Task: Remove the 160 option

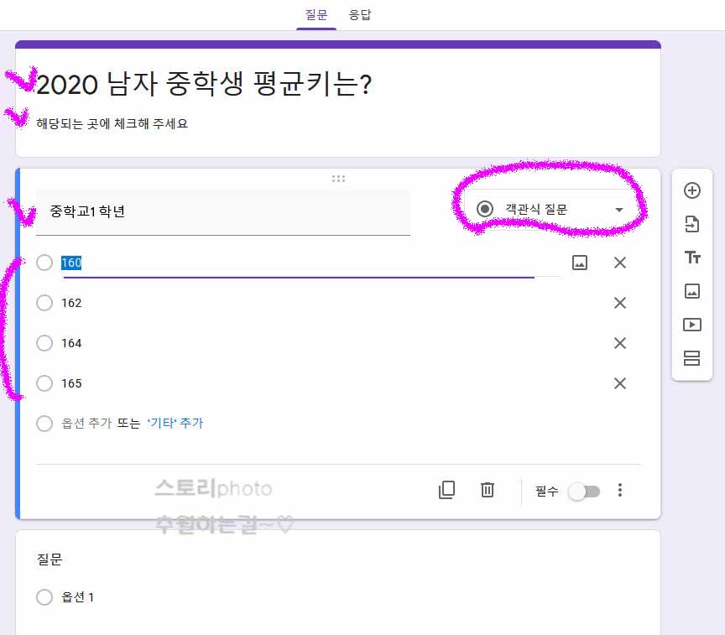Action: [x=619, y=263]
